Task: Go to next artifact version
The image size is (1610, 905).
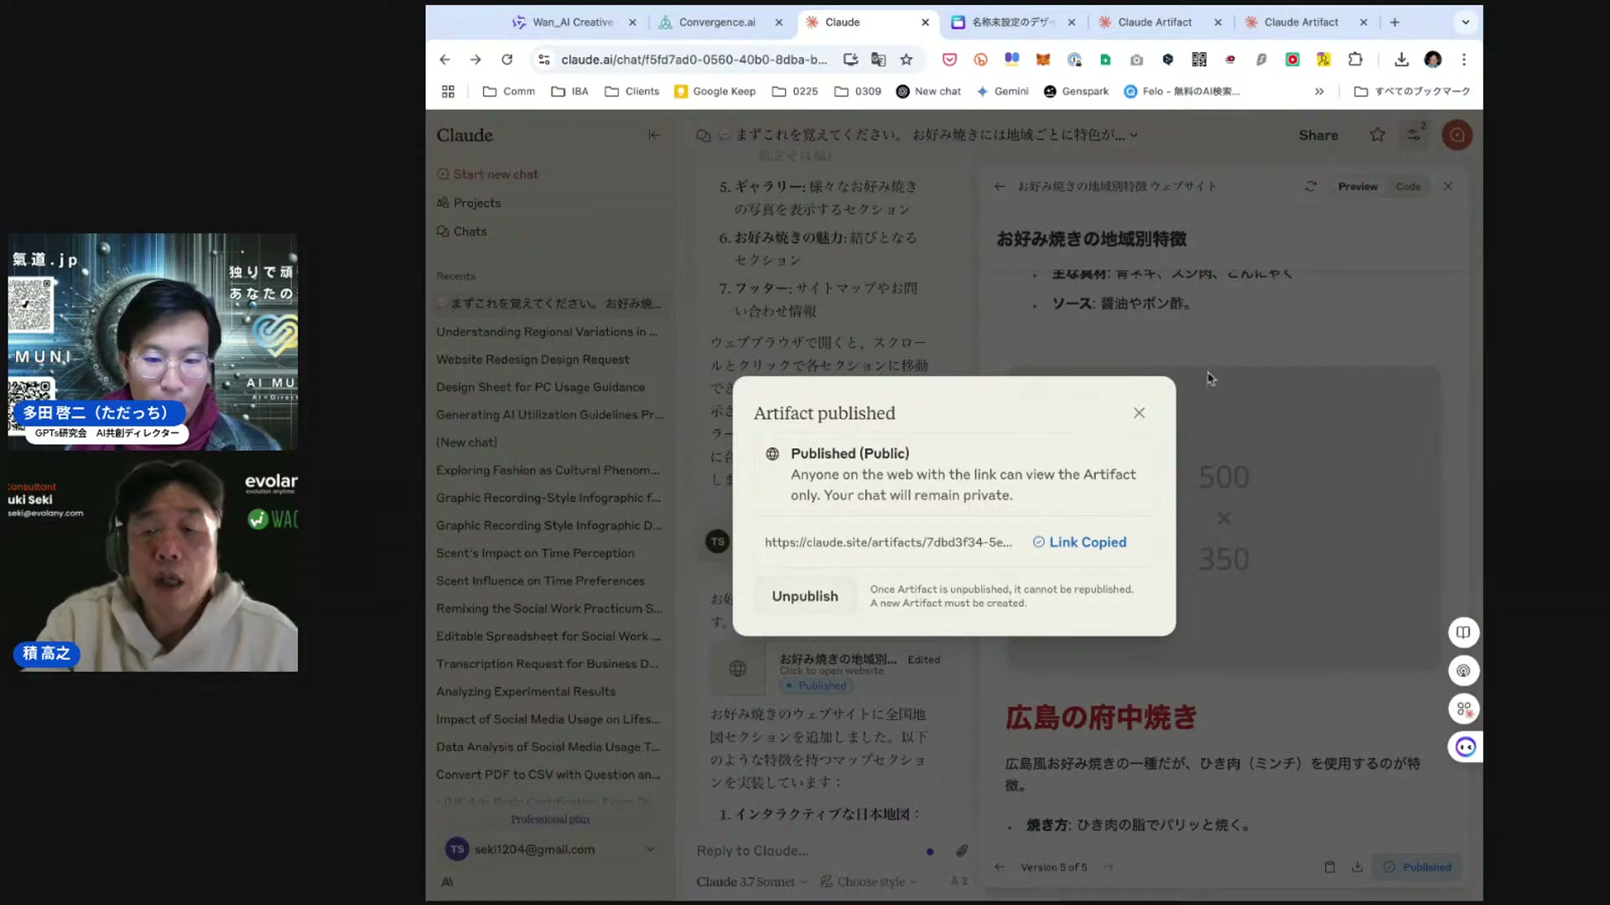Action: click(x=1108, y=867)
